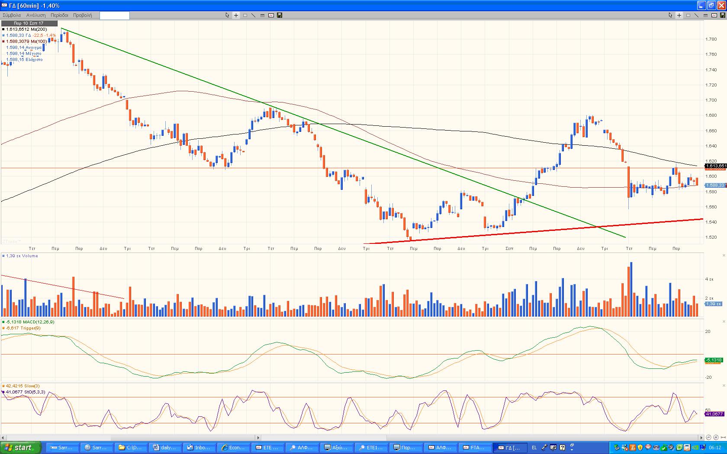The width and height of the screenshot is (727, 454).
Task: Select the arrow pointer tool in left toolbar
Action: 227,15
